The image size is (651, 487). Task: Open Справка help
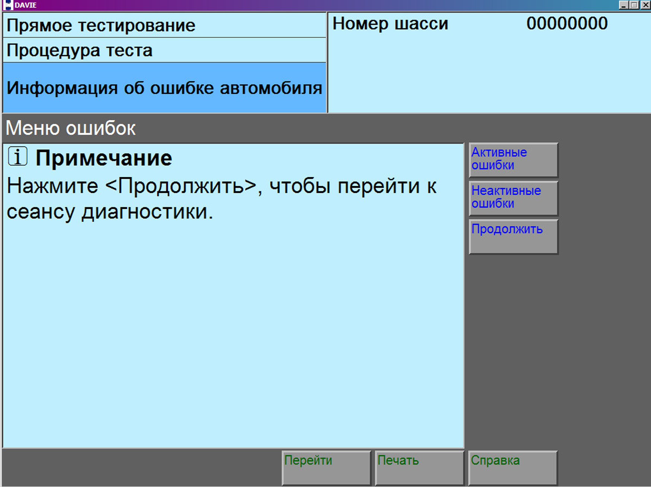point(512,467)
